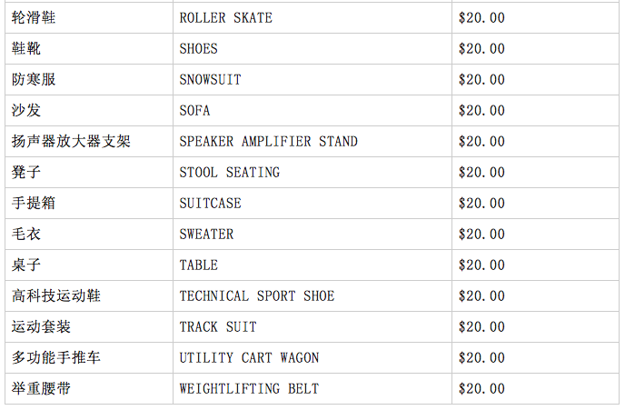The width and height of the screenshot is (625, 410).
Task: Click the Chinese label 高科技运动鞋
Action: (56, 296)
